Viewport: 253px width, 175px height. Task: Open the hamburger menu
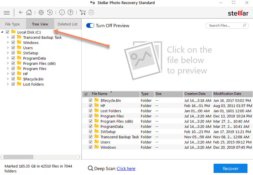pos(7,12)
